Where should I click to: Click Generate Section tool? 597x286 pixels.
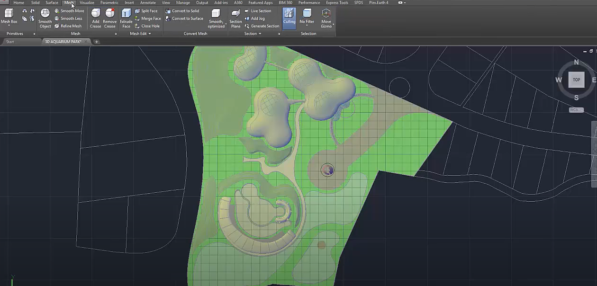262,26
